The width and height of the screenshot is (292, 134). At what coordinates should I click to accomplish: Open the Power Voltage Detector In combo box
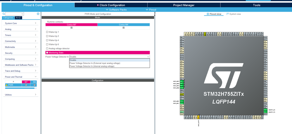[x=109, y=57]
